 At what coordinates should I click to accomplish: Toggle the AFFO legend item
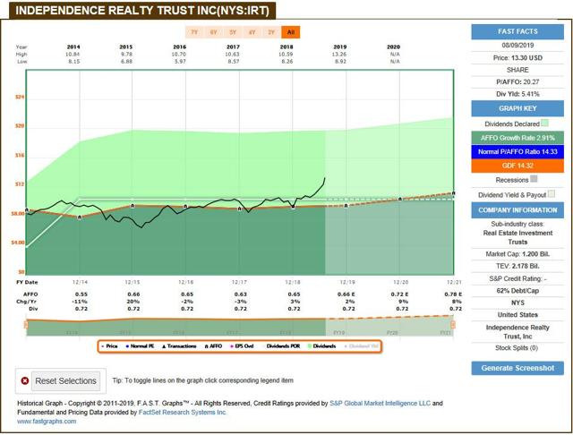coord(213,346)
